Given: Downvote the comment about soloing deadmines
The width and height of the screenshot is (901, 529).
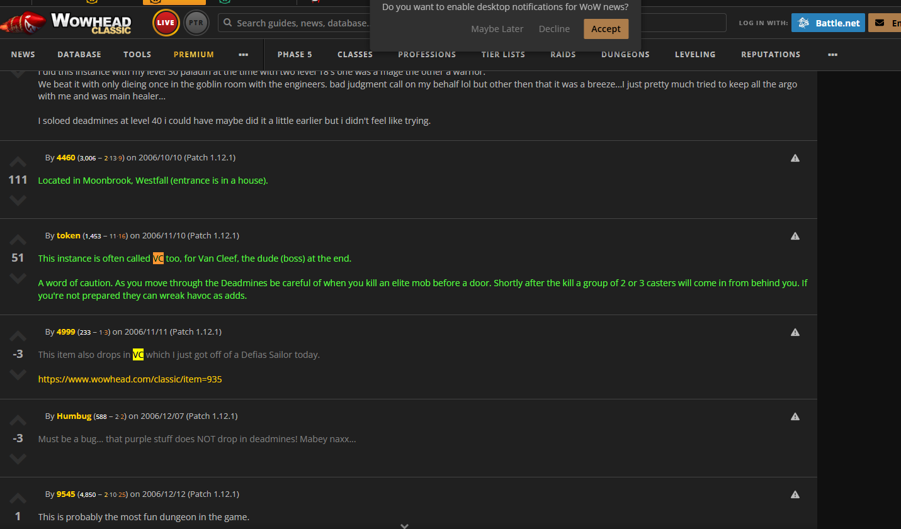Looking at the screenshot, I should 18,74.
